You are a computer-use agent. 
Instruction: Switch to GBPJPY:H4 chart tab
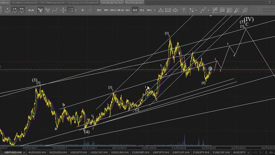pos(161,152)
